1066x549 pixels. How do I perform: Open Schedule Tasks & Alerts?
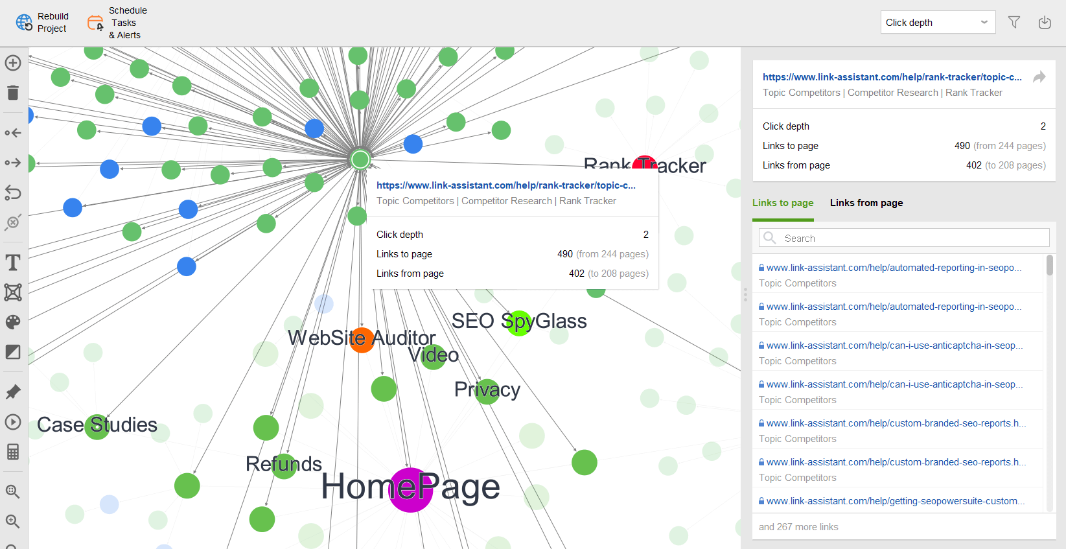117,23
